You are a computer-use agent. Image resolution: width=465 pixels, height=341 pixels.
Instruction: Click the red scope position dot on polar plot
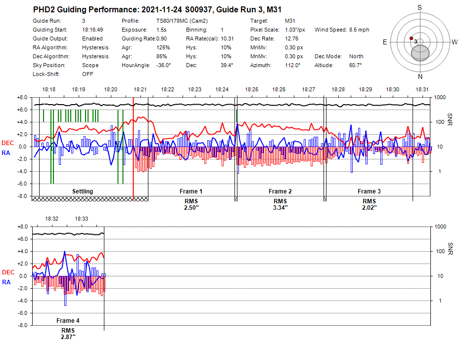pos(411,38)
